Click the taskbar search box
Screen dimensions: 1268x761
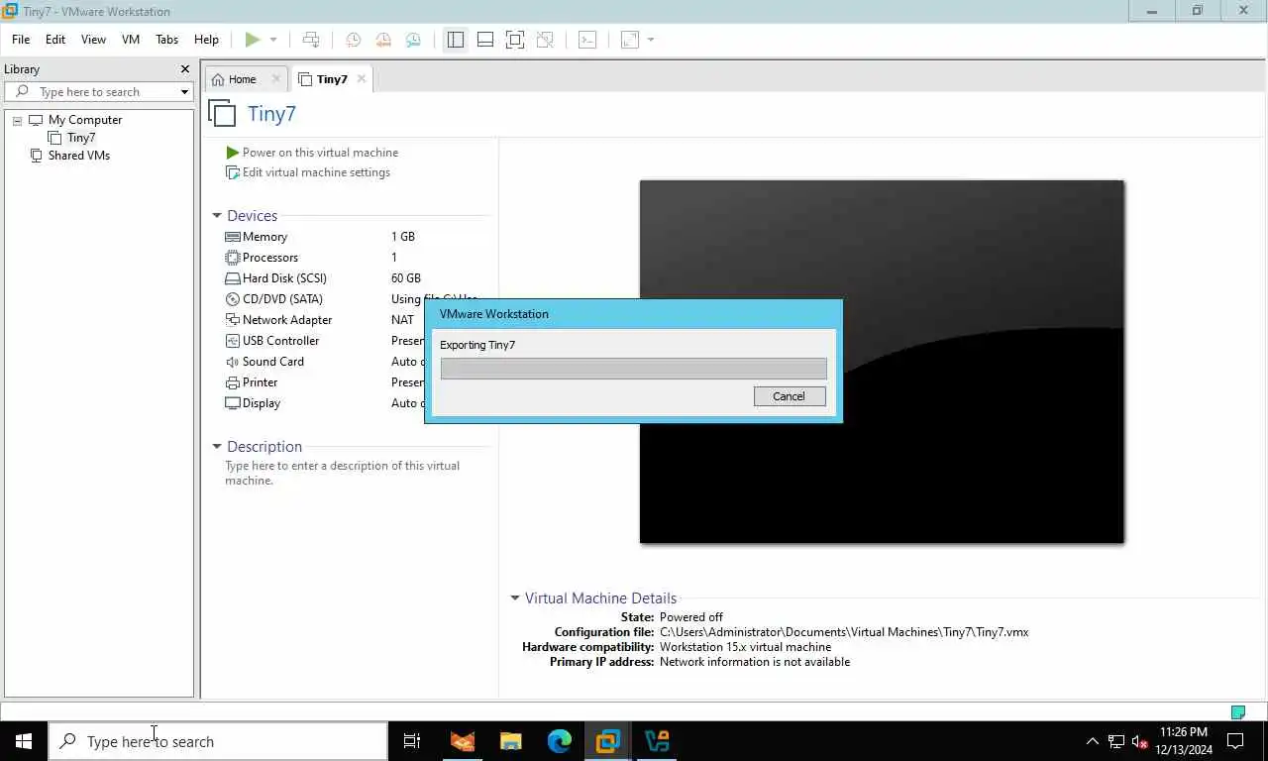click(x=218, y=741)
